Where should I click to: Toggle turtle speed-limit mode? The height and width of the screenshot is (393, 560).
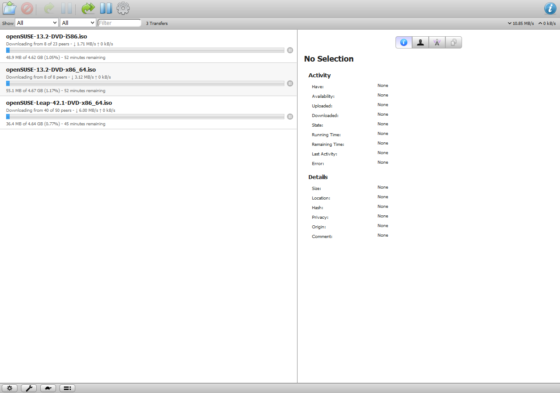click(48, 388)
